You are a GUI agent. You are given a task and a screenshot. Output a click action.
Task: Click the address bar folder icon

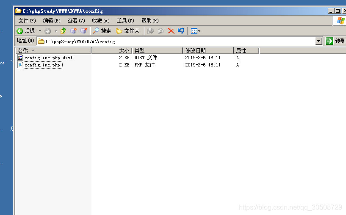[x=41, y=41]
